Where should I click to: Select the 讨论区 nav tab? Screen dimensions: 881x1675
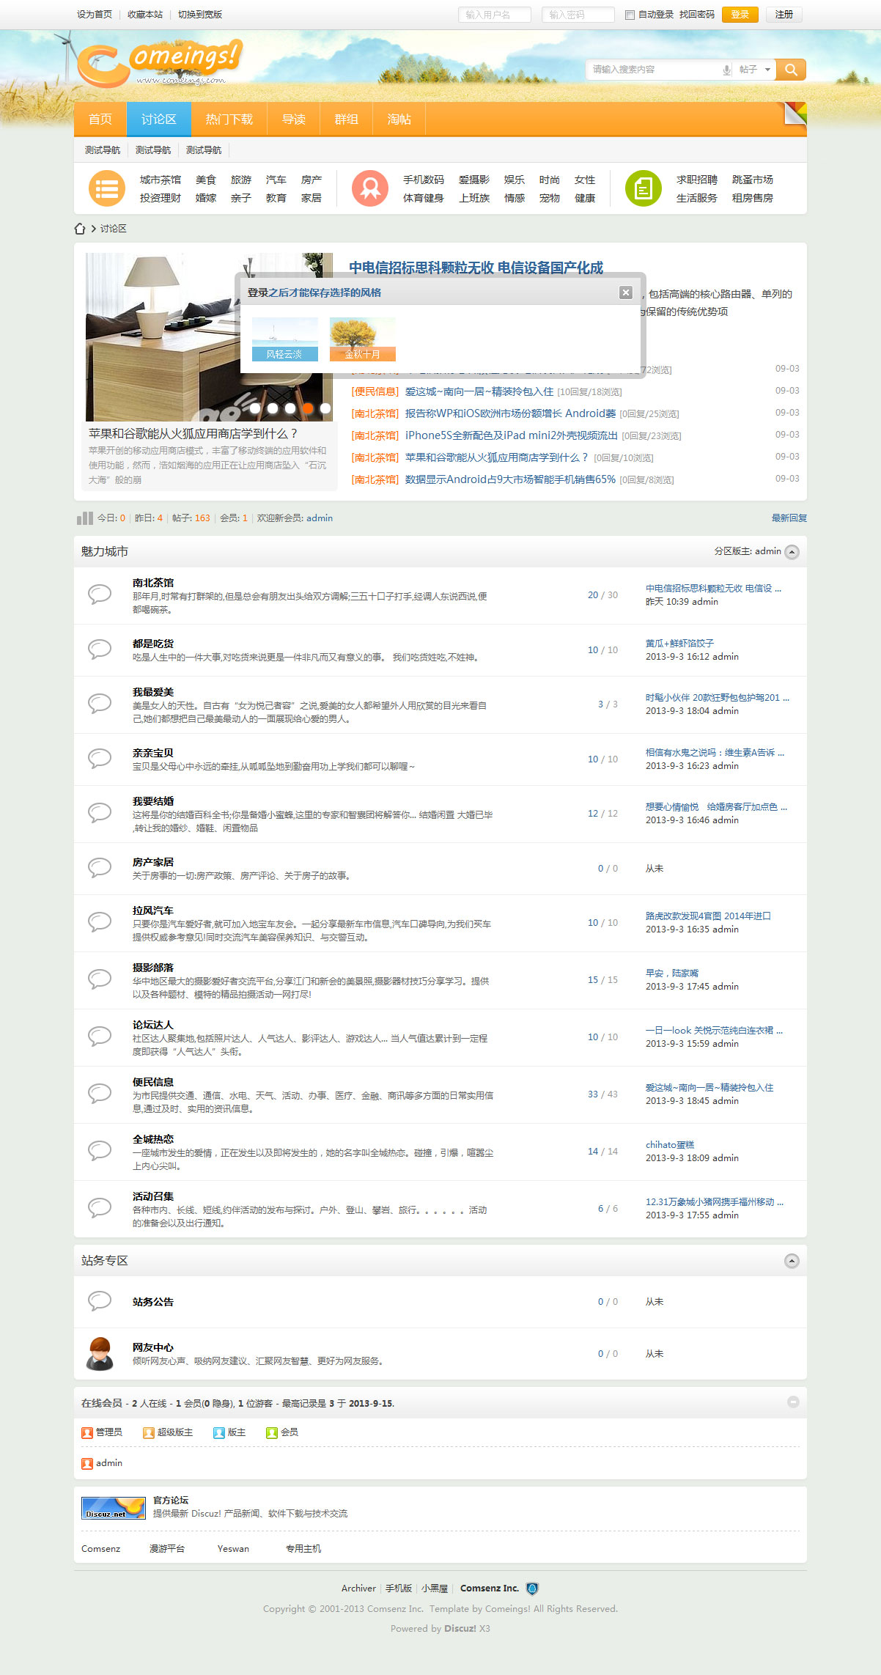159,119
